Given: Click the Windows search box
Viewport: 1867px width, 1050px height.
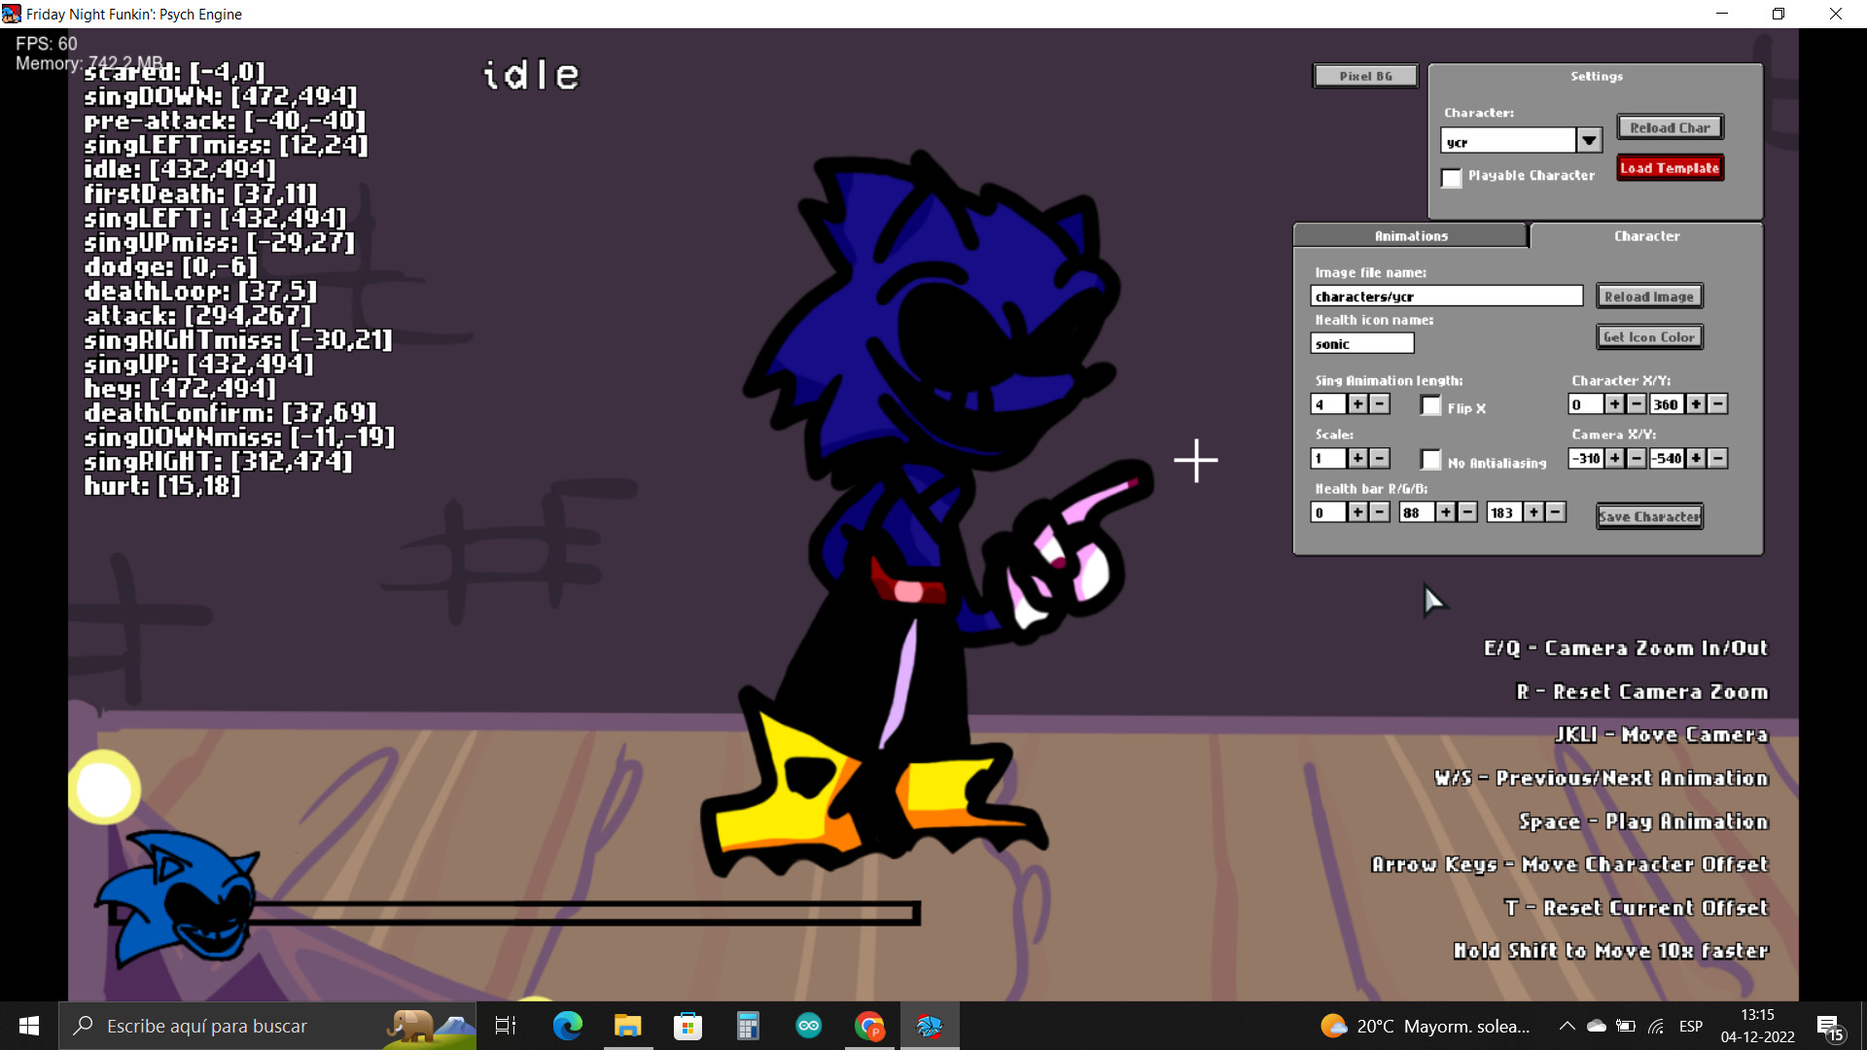Looking at the screenshot, I should (267, 1026).
